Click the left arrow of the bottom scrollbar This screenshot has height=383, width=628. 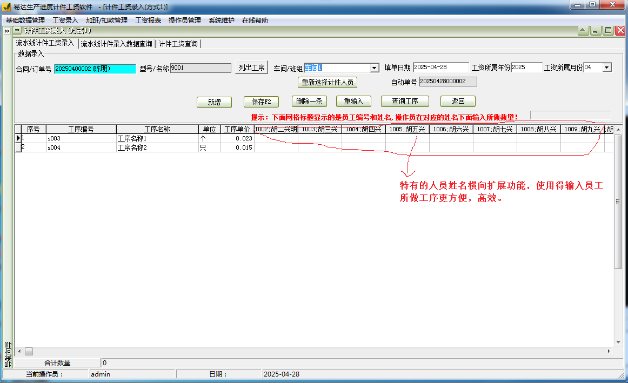[x=19, y=351]
